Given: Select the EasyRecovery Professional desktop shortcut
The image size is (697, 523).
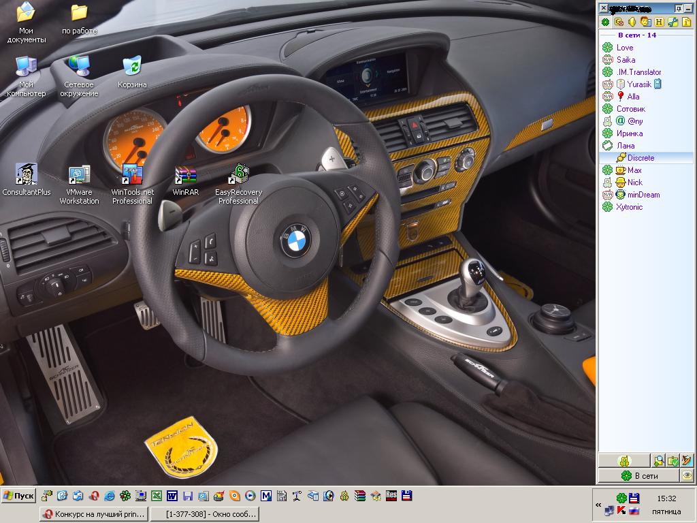Looking at the screenshot, I should (x=239, y=184).
